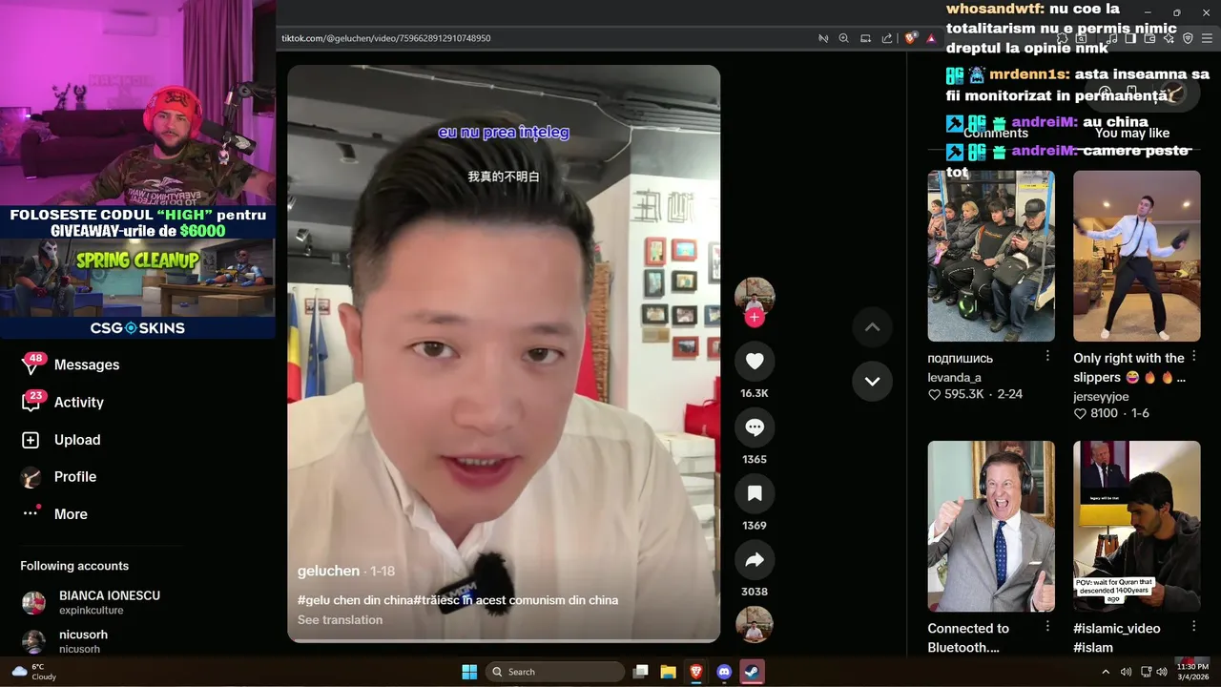
Task: Click the jerseyyjoe author name
Action: [x=1101, y=397]
